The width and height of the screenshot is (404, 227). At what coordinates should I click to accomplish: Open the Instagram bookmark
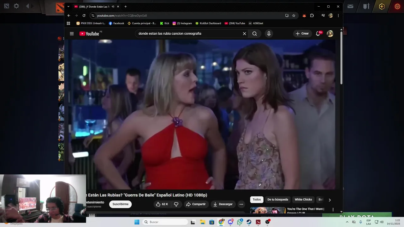[182, 23]
